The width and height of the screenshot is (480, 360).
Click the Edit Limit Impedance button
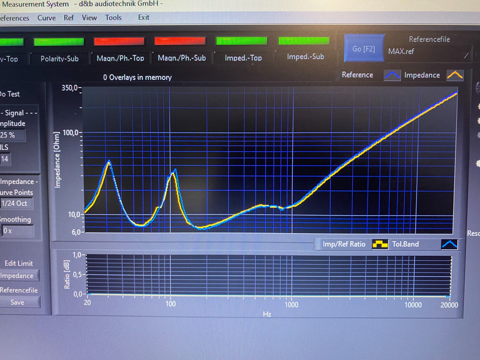click(x=18, y=275)
